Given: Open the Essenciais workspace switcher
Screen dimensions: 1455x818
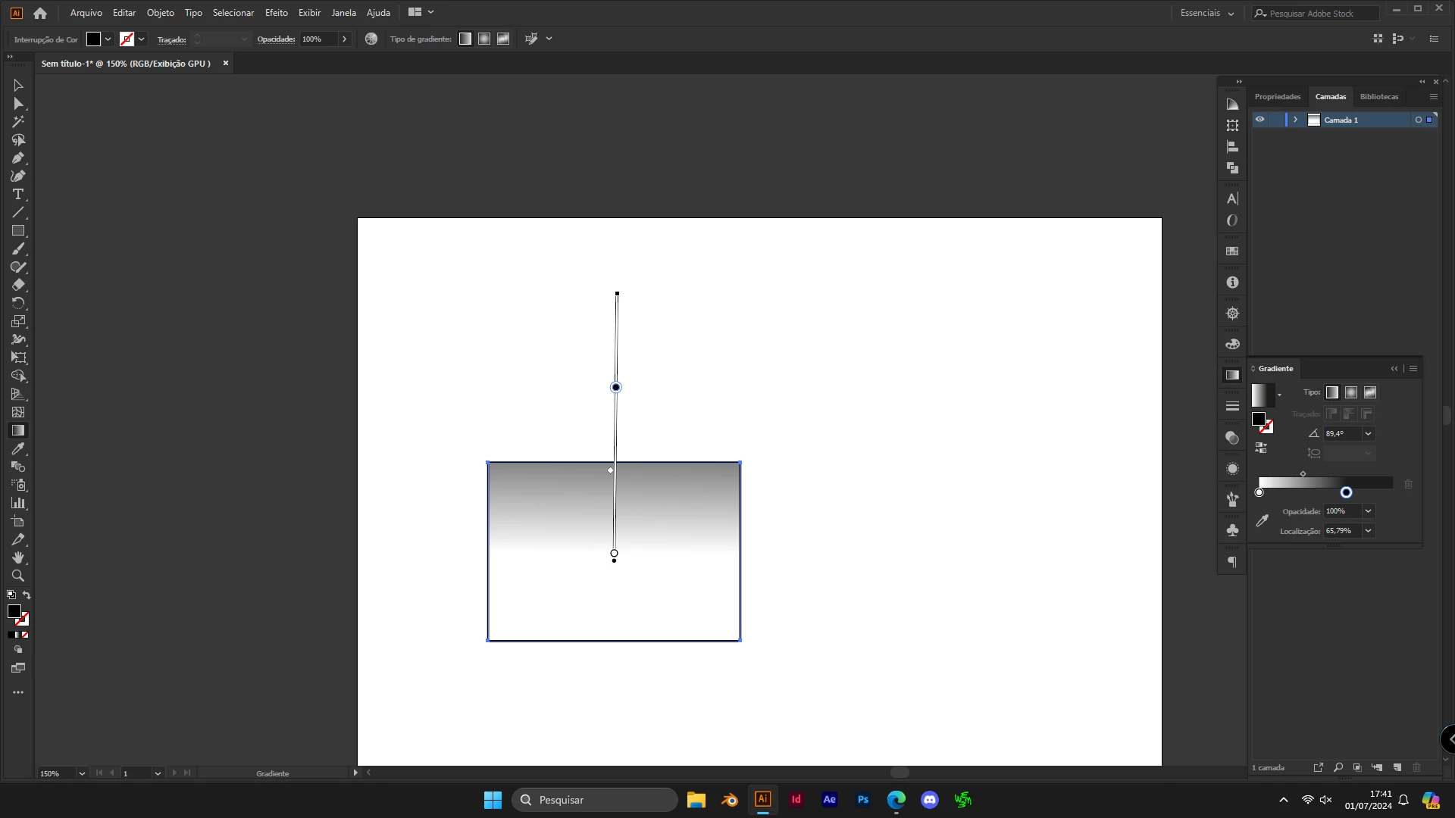Looking at the screenshot, I should pyautogui.click(x=1207, y=13).
